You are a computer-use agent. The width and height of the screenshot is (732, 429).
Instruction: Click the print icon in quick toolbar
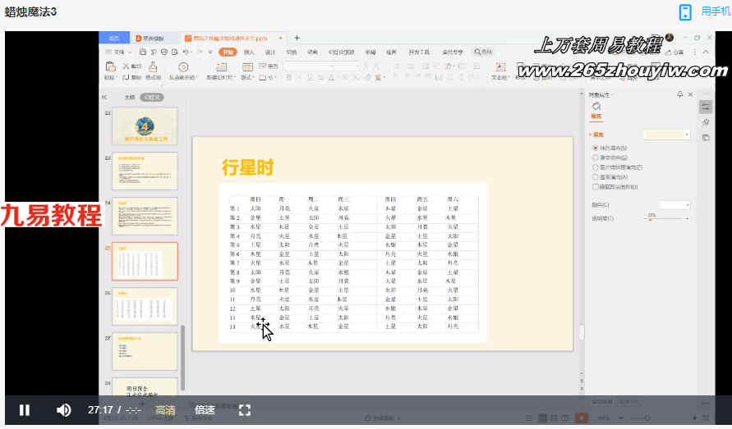pyautogui.click(x=163, y=52)
